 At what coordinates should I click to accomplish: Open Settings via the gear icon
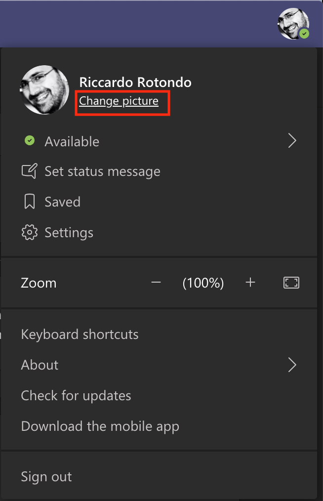coord(30,232)
